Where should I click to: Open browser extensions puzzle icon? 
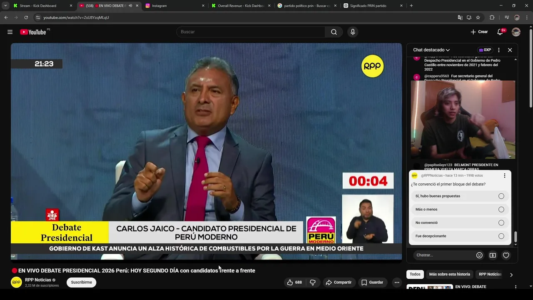pos(492,17)
